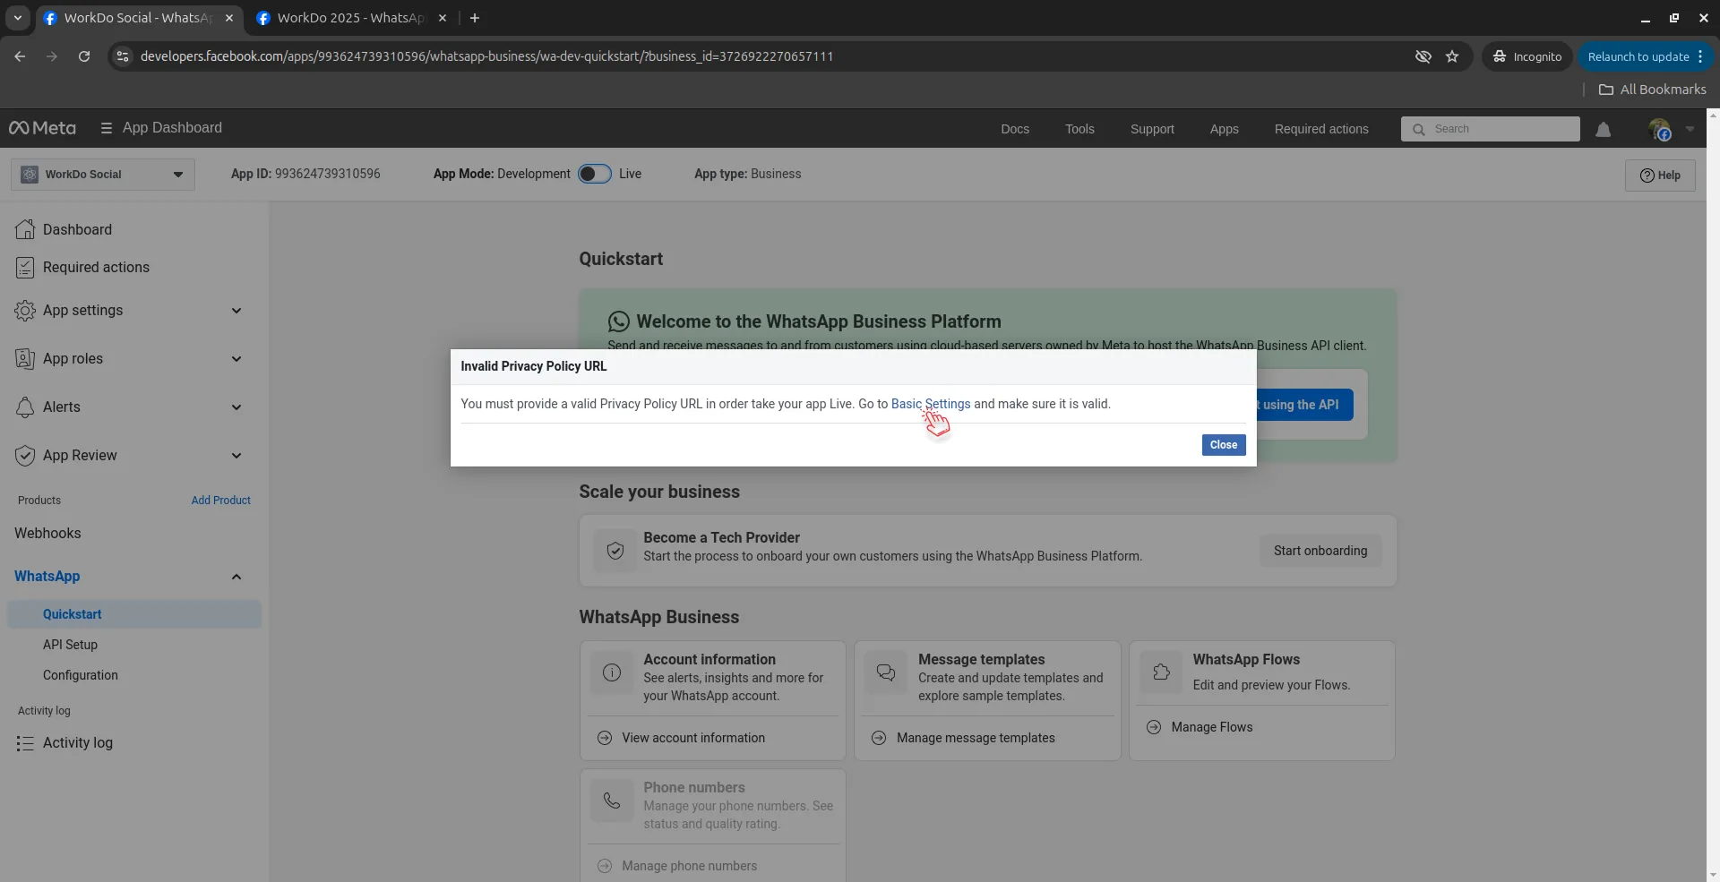Follow the Basic Settings link
This screenshot has height=882, width=1720.
[x=930, y=404]
